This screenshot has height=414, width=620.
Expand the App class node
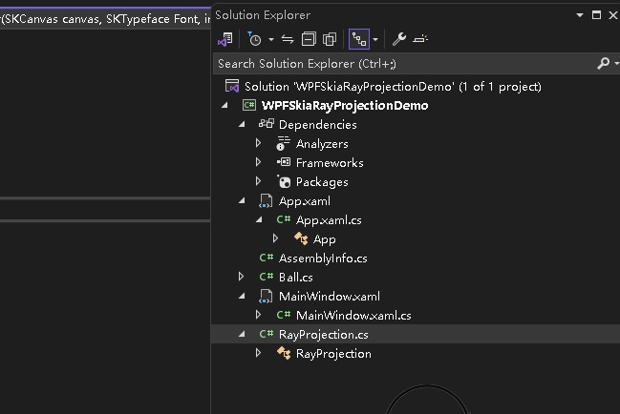pos(275,238)
